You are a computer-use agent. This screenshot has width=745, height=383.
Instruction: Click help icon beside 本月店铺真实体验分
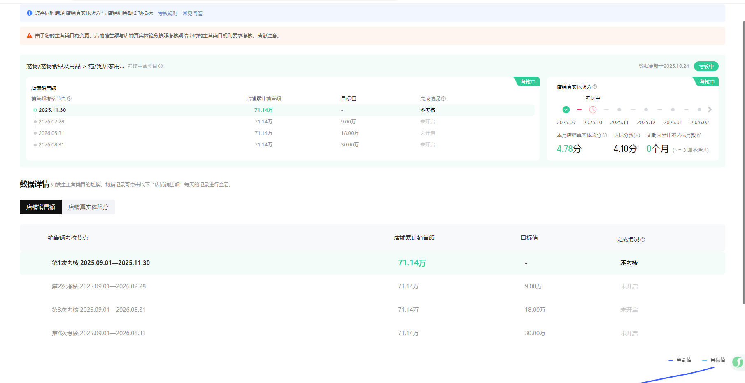(x=605, y=135)
